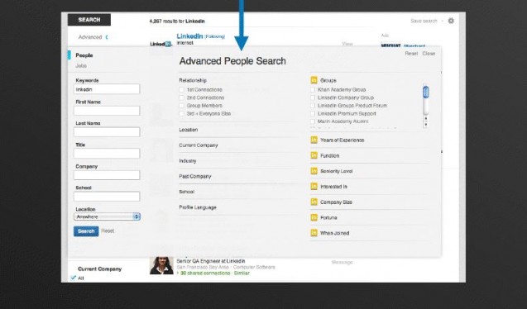527x309 pixels.
Task: Click the Groups list scroll down arrow
Action: [426, 125]
